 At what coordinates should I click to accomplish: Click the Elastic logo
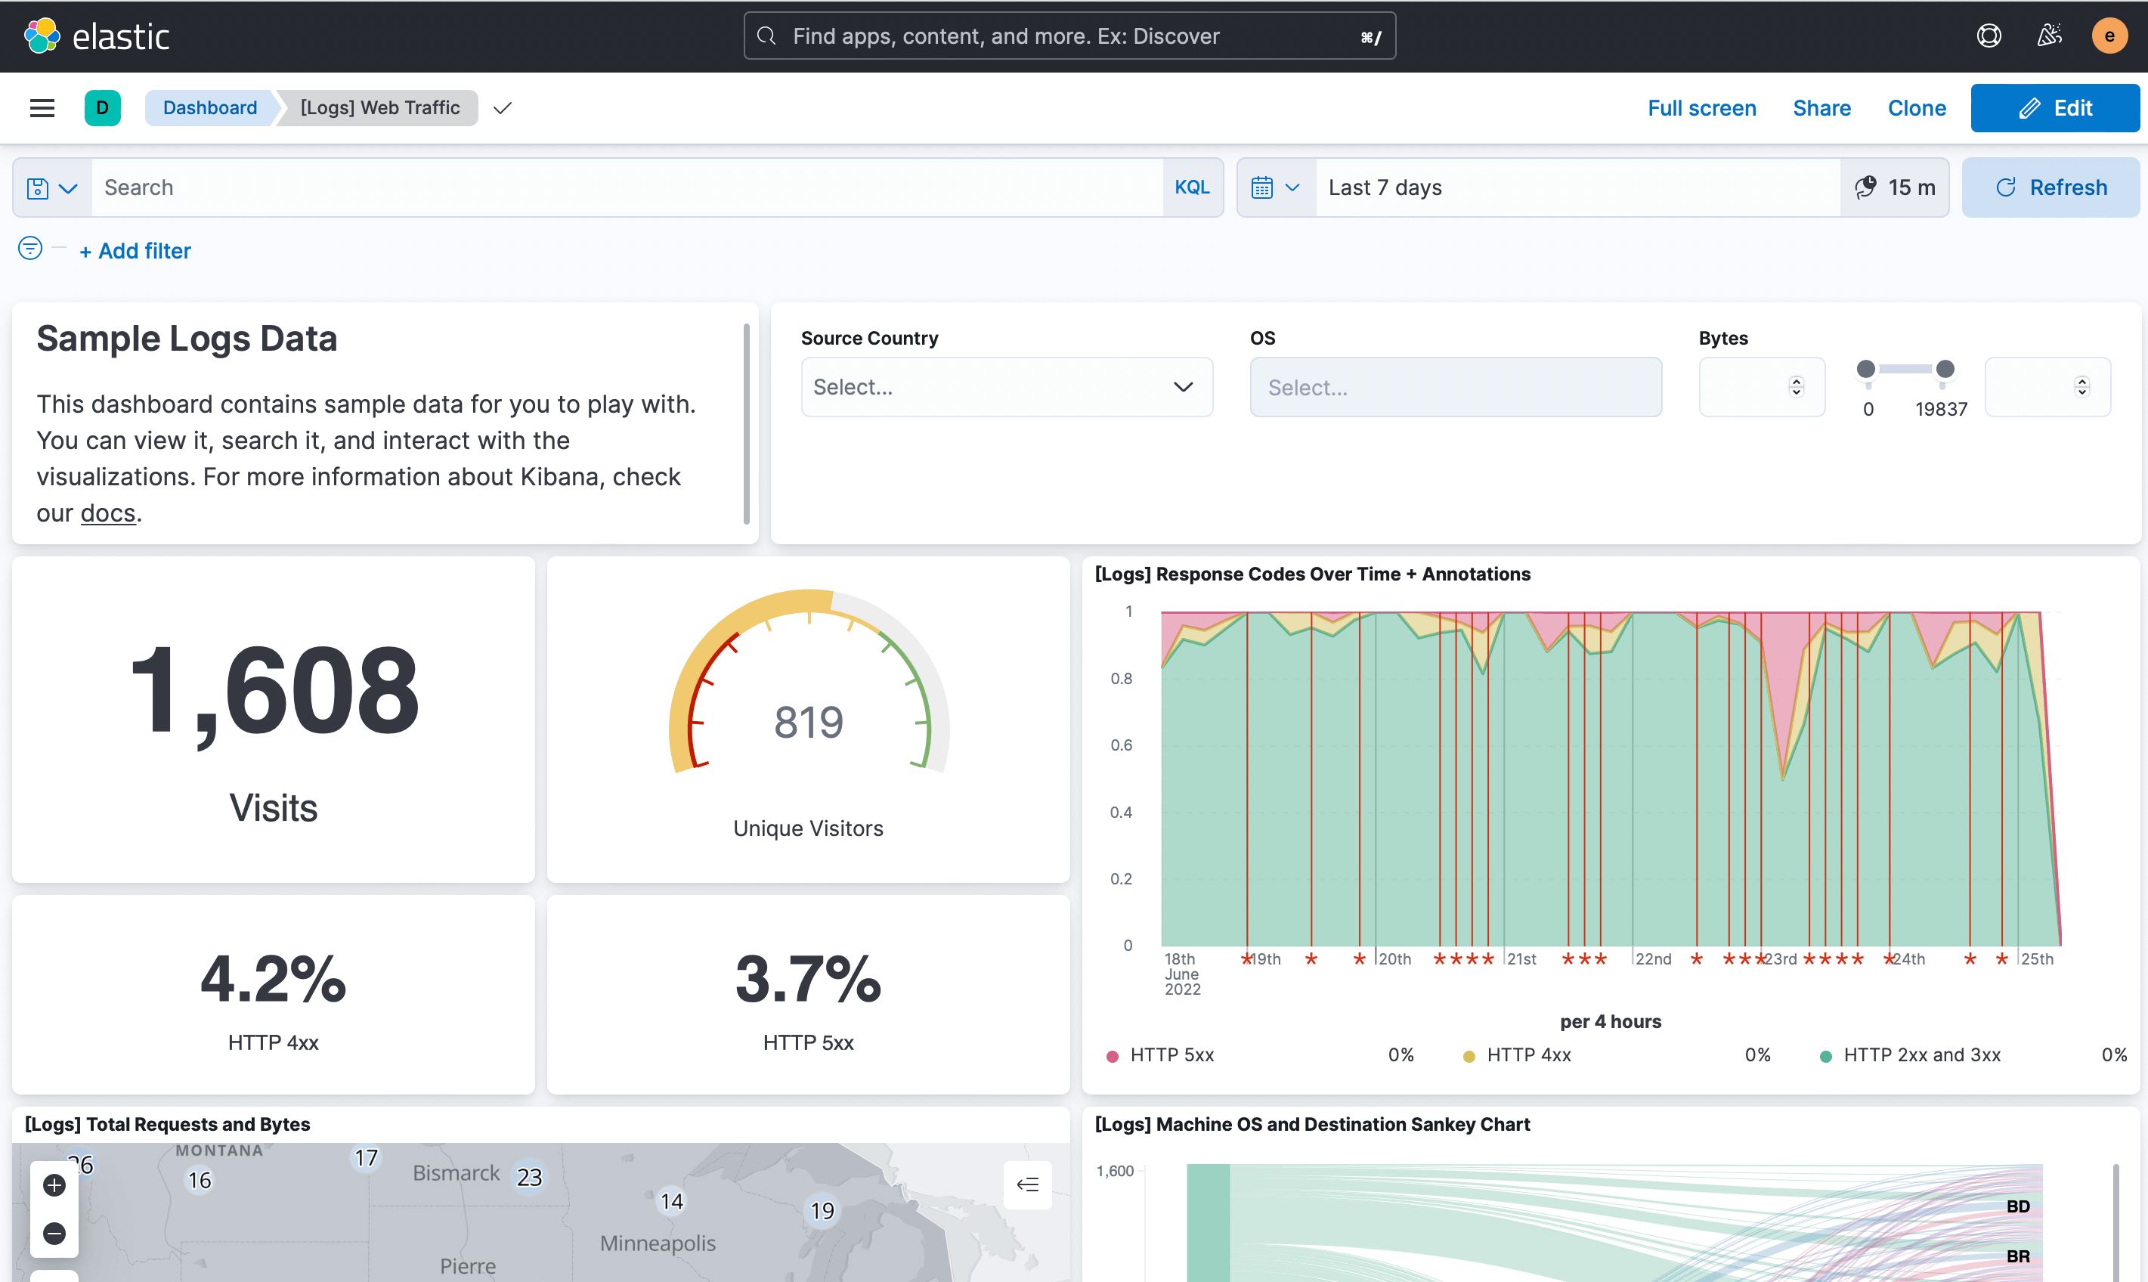coord(97,36)
